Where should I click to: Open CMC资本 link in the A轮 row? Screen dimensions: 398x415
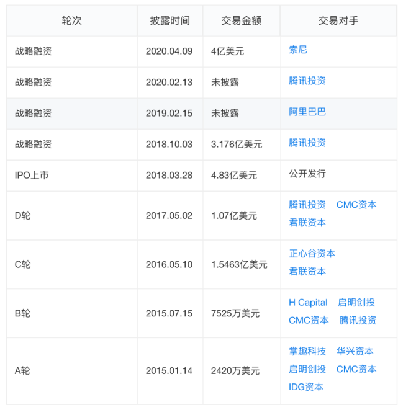pyautogui.click(x=356, y=368)
